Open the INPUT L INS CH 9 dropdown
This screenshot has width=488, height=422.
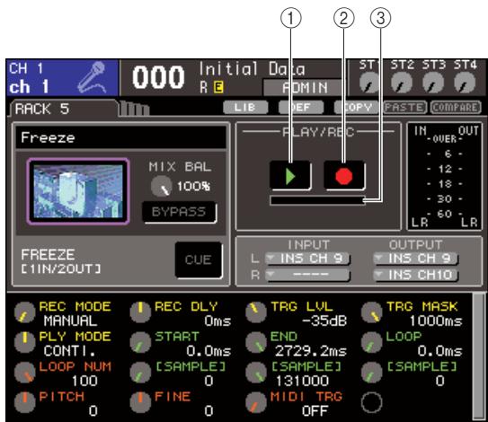point(307,259)
